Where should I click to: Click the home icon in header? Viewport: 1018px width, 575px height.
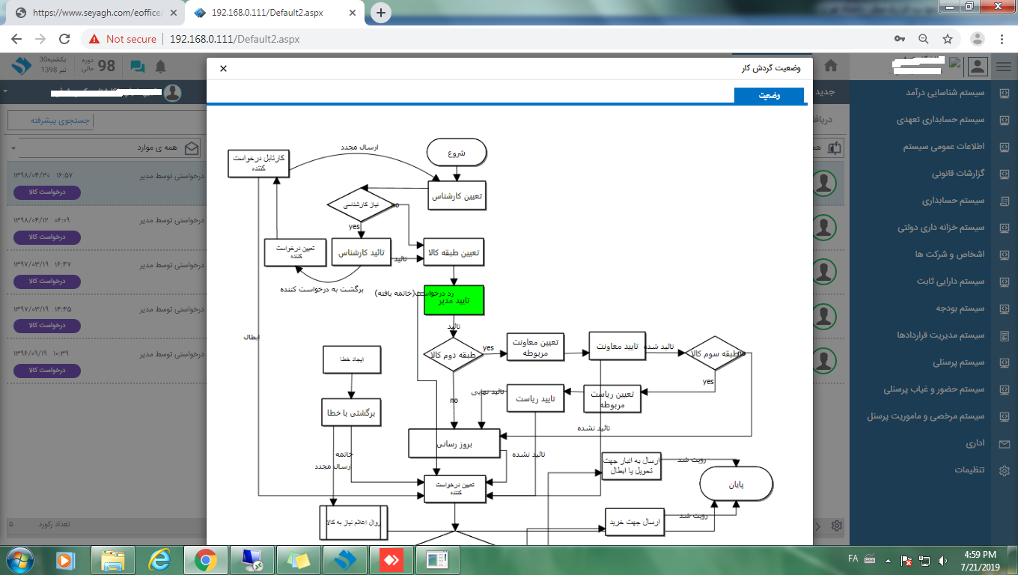pyautogui.click(x=830, y=67)
